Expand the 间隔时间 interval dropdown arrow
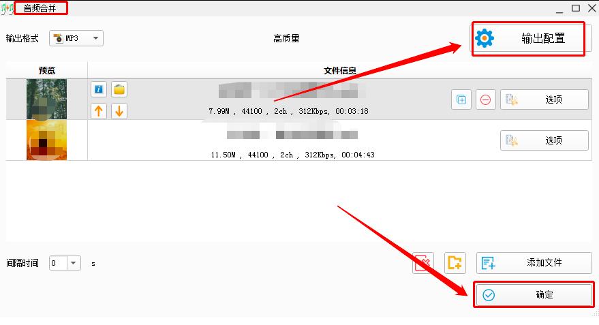599x325 pixels. (x=74, y=263)
